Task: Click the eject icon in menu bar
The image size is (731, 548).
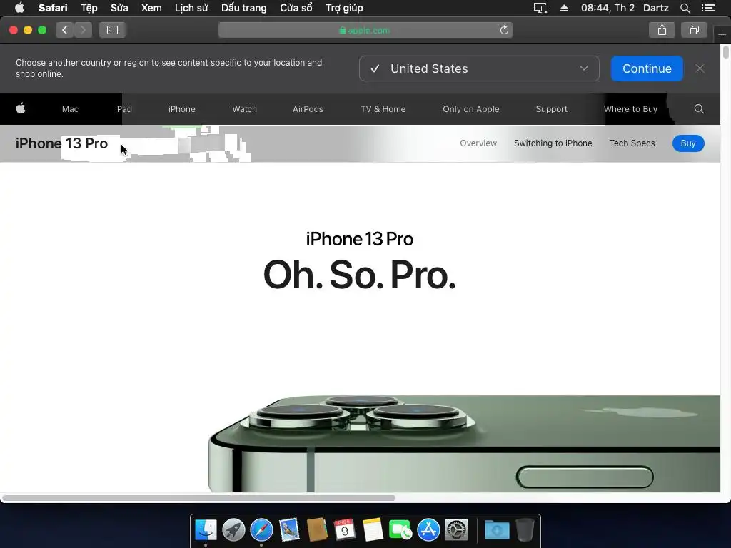Action: point(564,8)
